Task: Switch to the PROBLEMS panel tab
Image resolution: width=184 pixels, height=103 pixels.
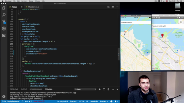Action: 14,89
